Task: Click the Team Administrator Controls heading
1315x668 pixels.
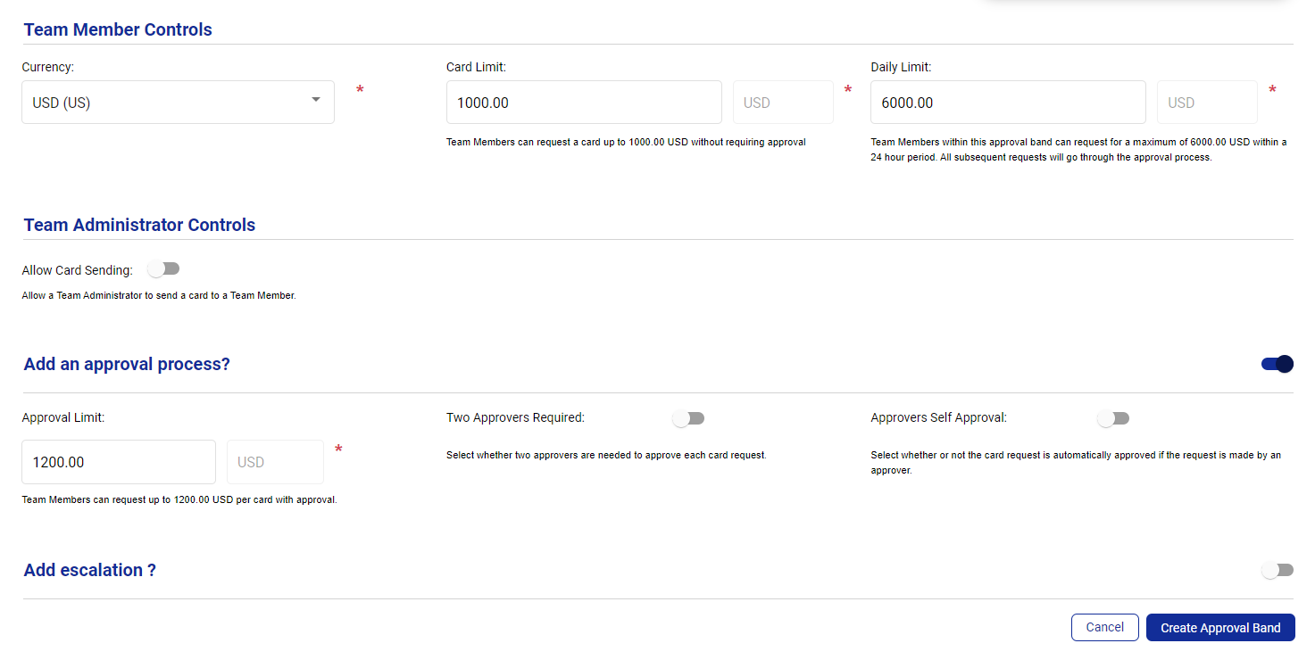Action: [x=139, y=225]
